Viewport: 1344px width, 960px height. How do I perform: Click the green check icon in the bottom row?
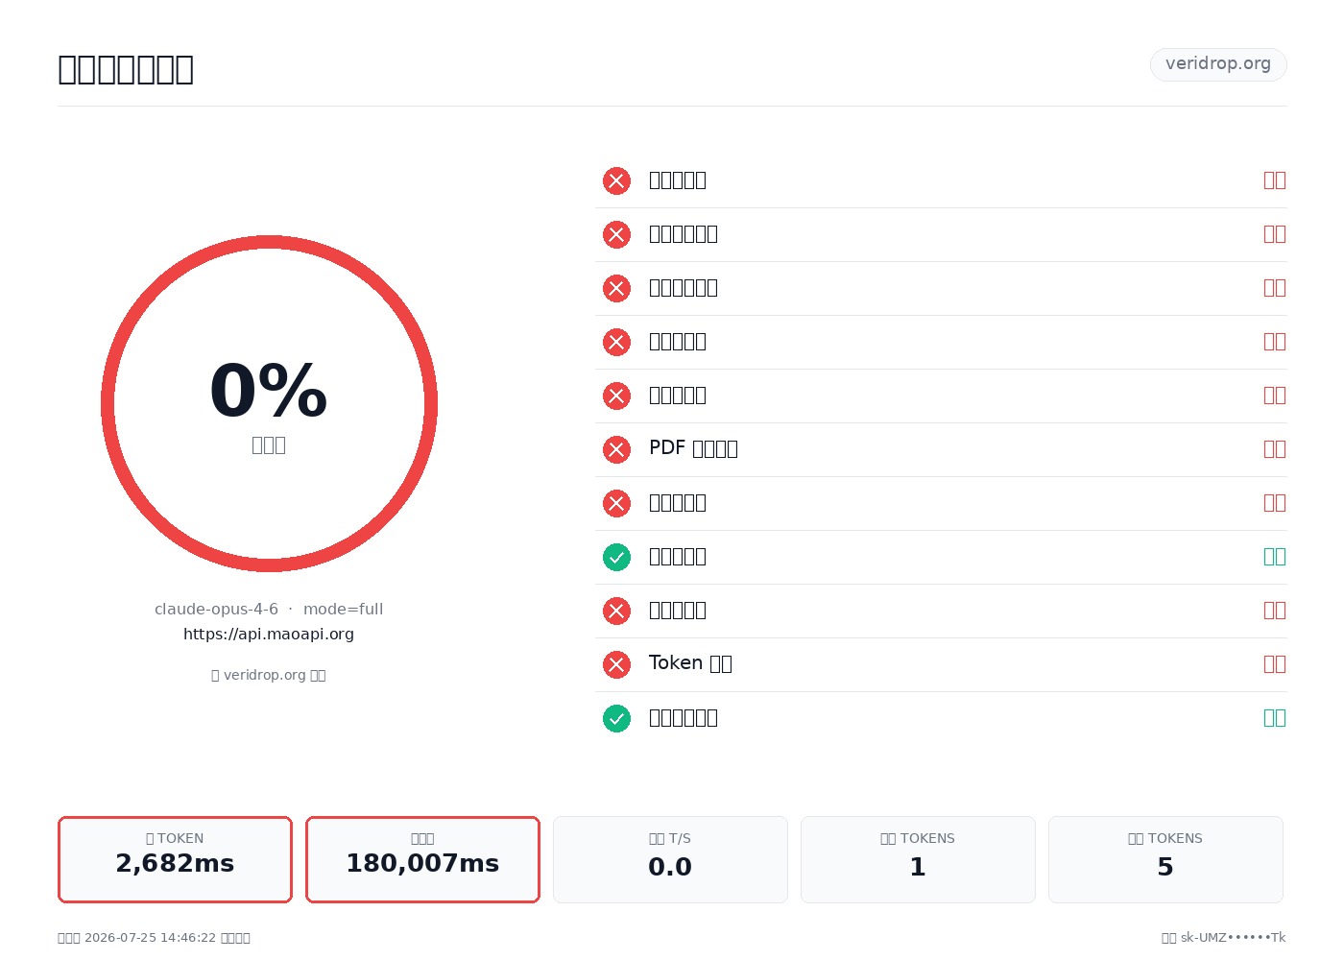[x=616, y=718]
